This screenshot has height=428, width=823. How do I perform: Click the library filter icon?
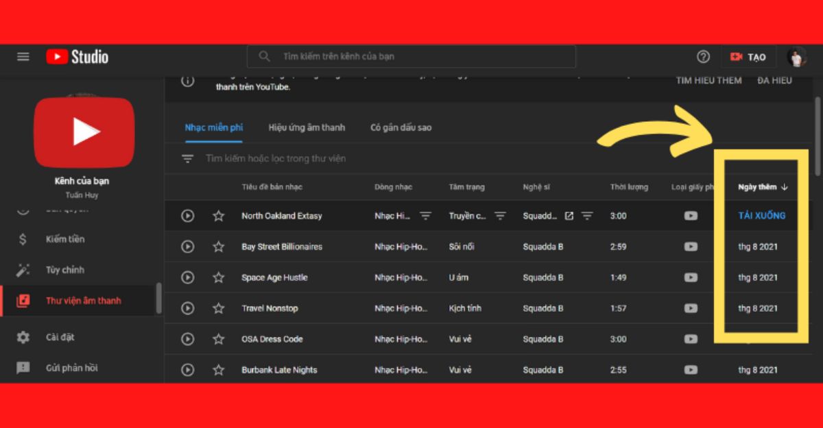[187, 159]
